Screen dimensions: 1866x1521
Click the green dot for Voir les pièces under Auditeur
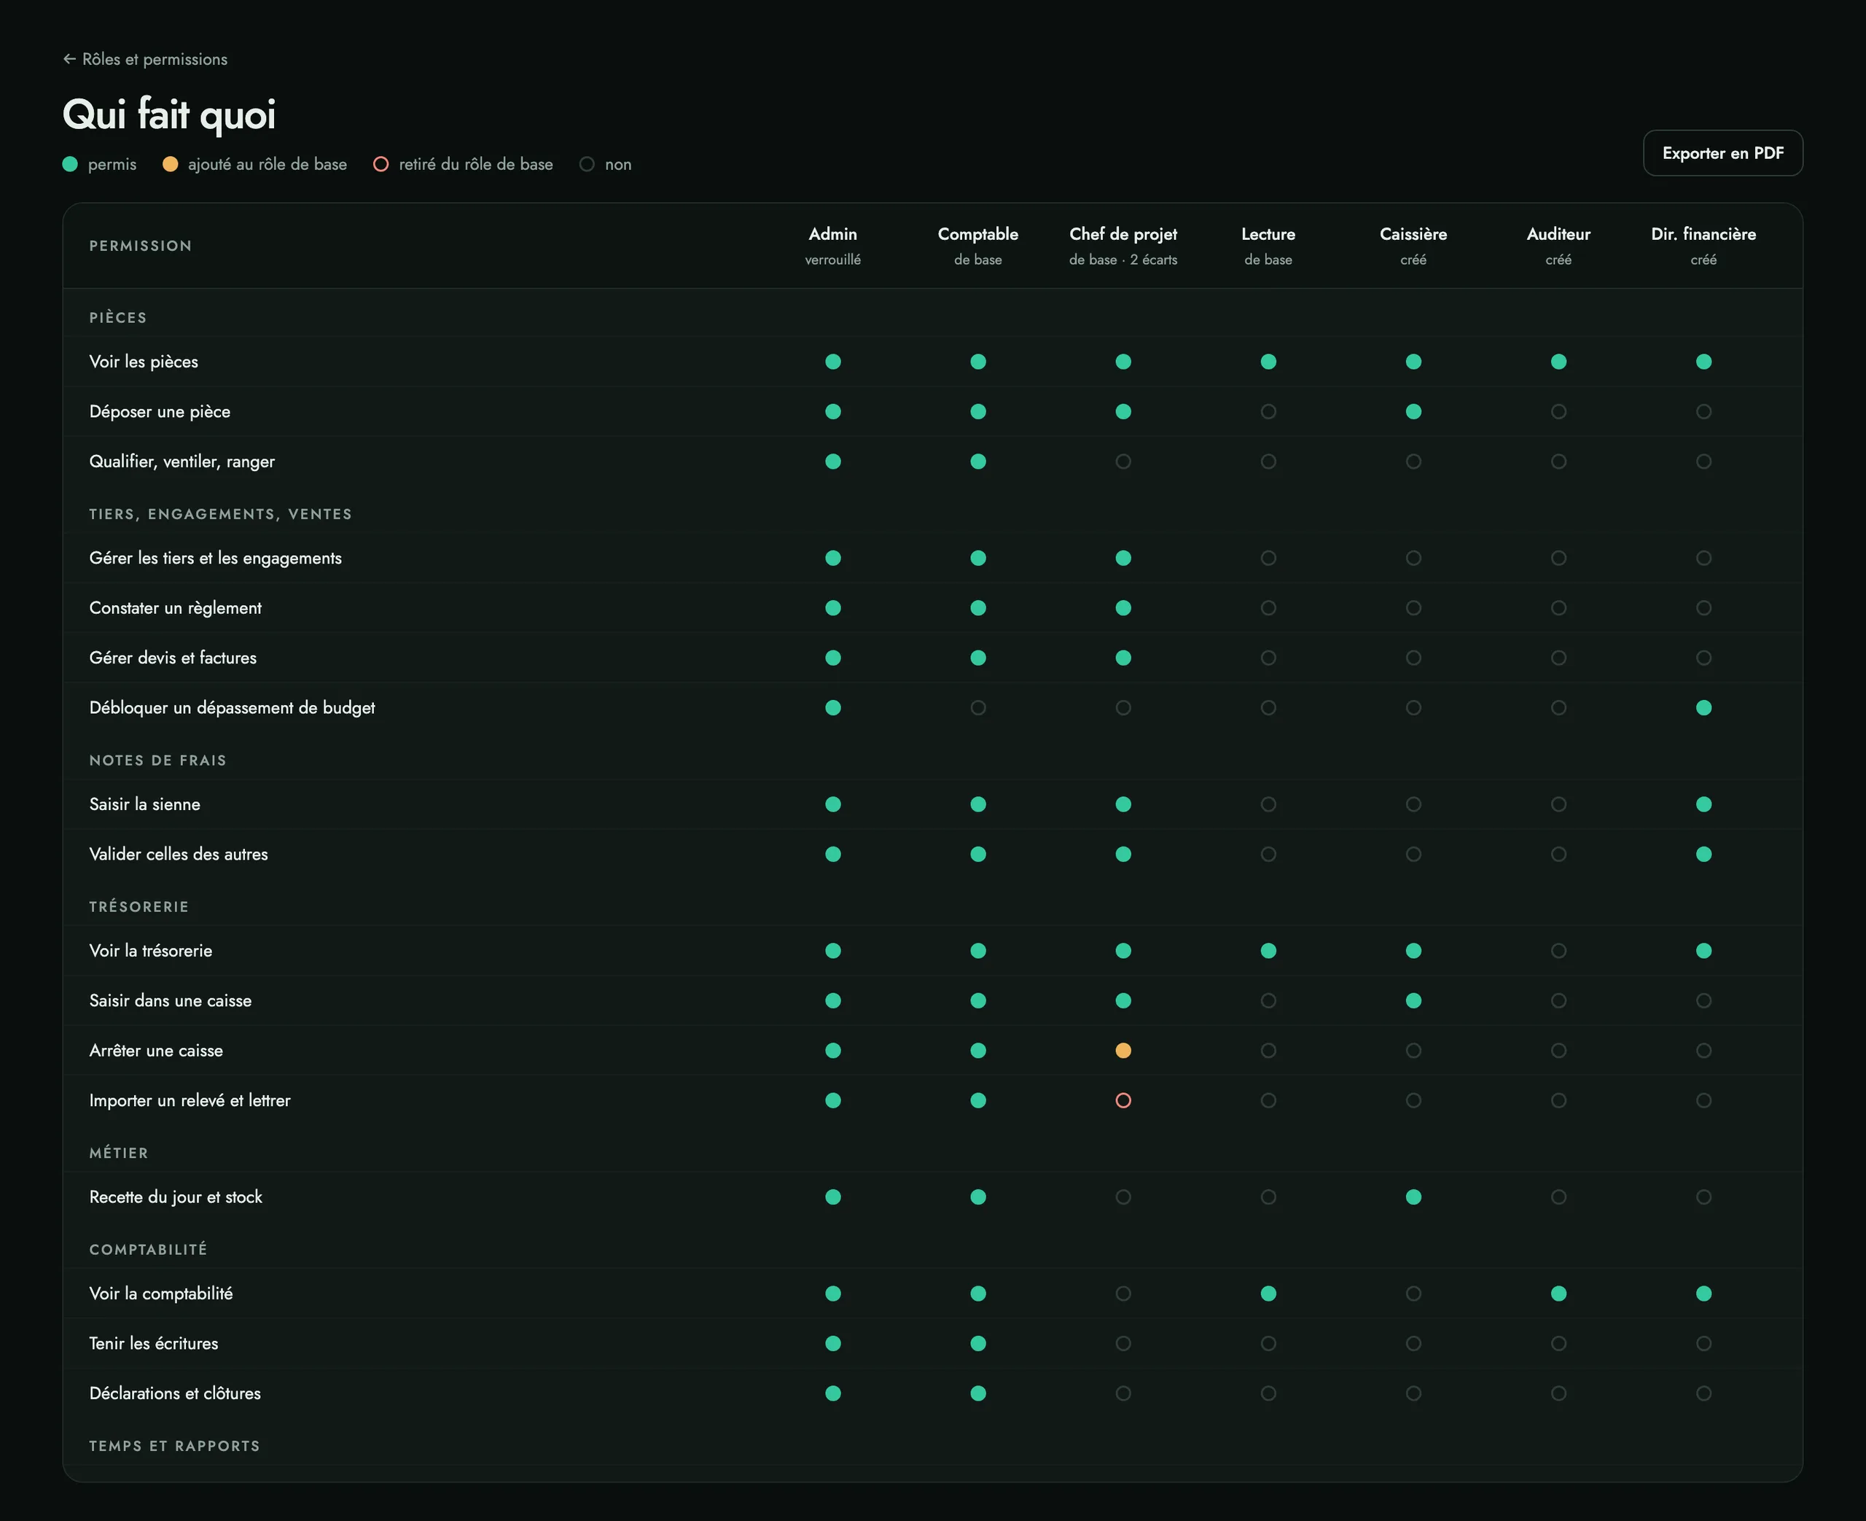click(1558, 362)
